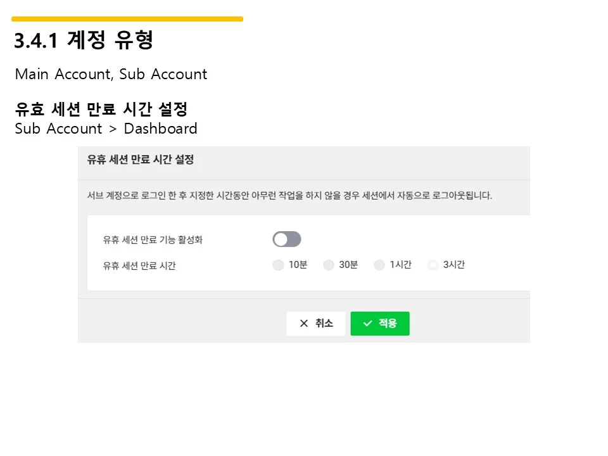The height and width of the screenshot is (456, 608).
Task: Click the yellow divider bar above the title
Action: tap(127, 18)
